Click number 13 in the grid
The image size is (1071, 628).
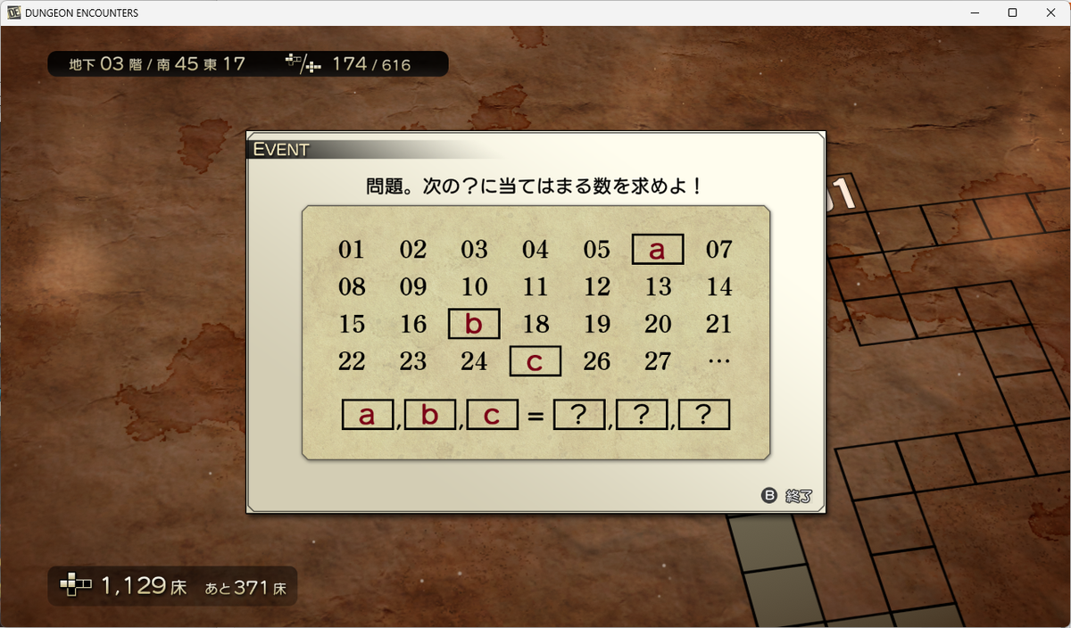pyautogui.click(x=658, y=287)
